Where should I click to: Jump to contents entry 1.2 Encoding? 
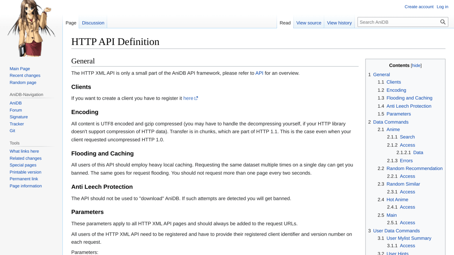[392, 90]
